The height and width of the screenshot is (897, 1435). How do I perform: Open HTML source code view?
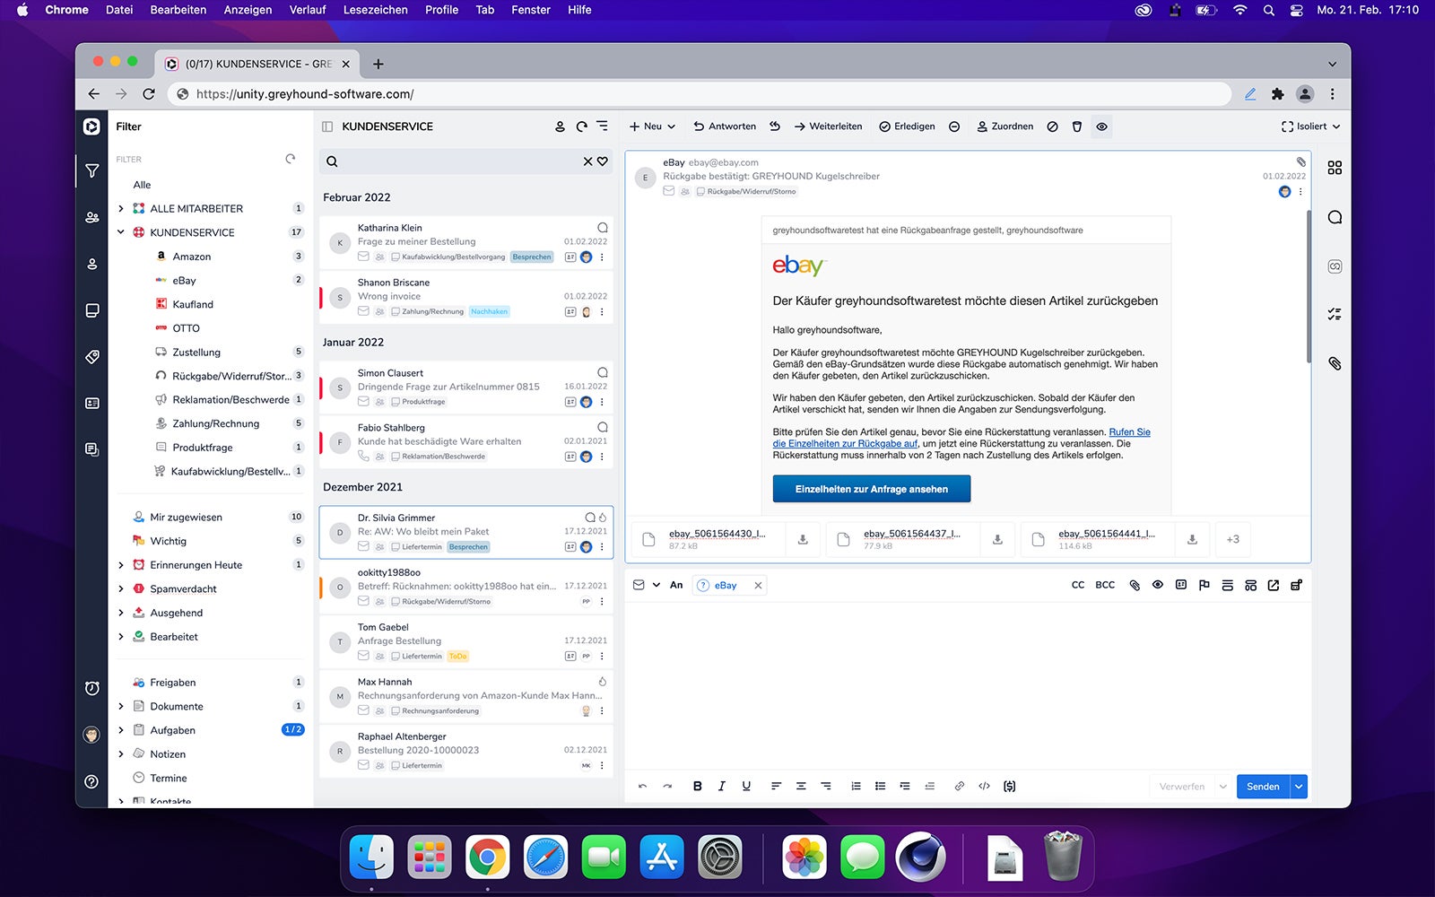pos(984,786)
